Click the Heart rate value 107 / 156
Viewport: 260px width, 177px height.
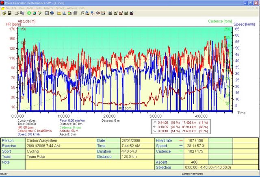pyautogui.click(x=196, y=140)
